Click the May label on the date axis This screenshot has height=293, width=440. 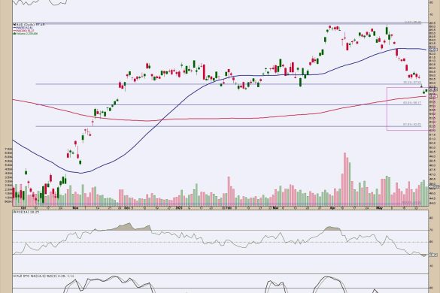379,208
